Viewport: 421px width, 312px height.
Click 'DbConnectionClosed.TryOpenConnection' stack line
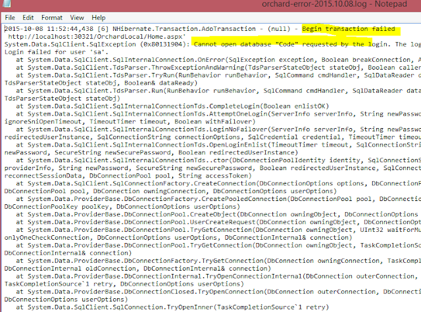[218, 292]
